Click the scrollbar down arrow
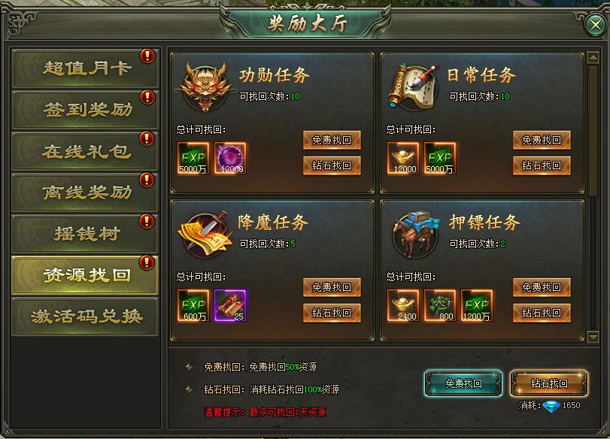Image resolution: width=610 pixels, height=439 pixels. pyautogui.click(x=593, y=337)
